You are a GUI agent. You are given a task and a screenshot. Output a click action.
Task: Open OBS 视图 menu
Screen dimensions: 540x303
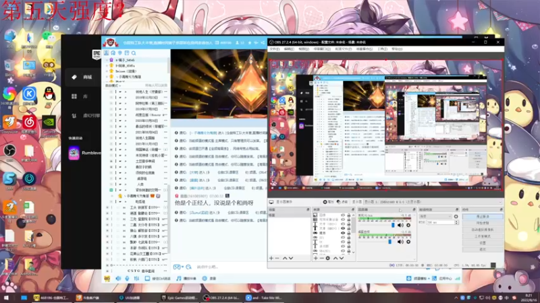(304, 49)
